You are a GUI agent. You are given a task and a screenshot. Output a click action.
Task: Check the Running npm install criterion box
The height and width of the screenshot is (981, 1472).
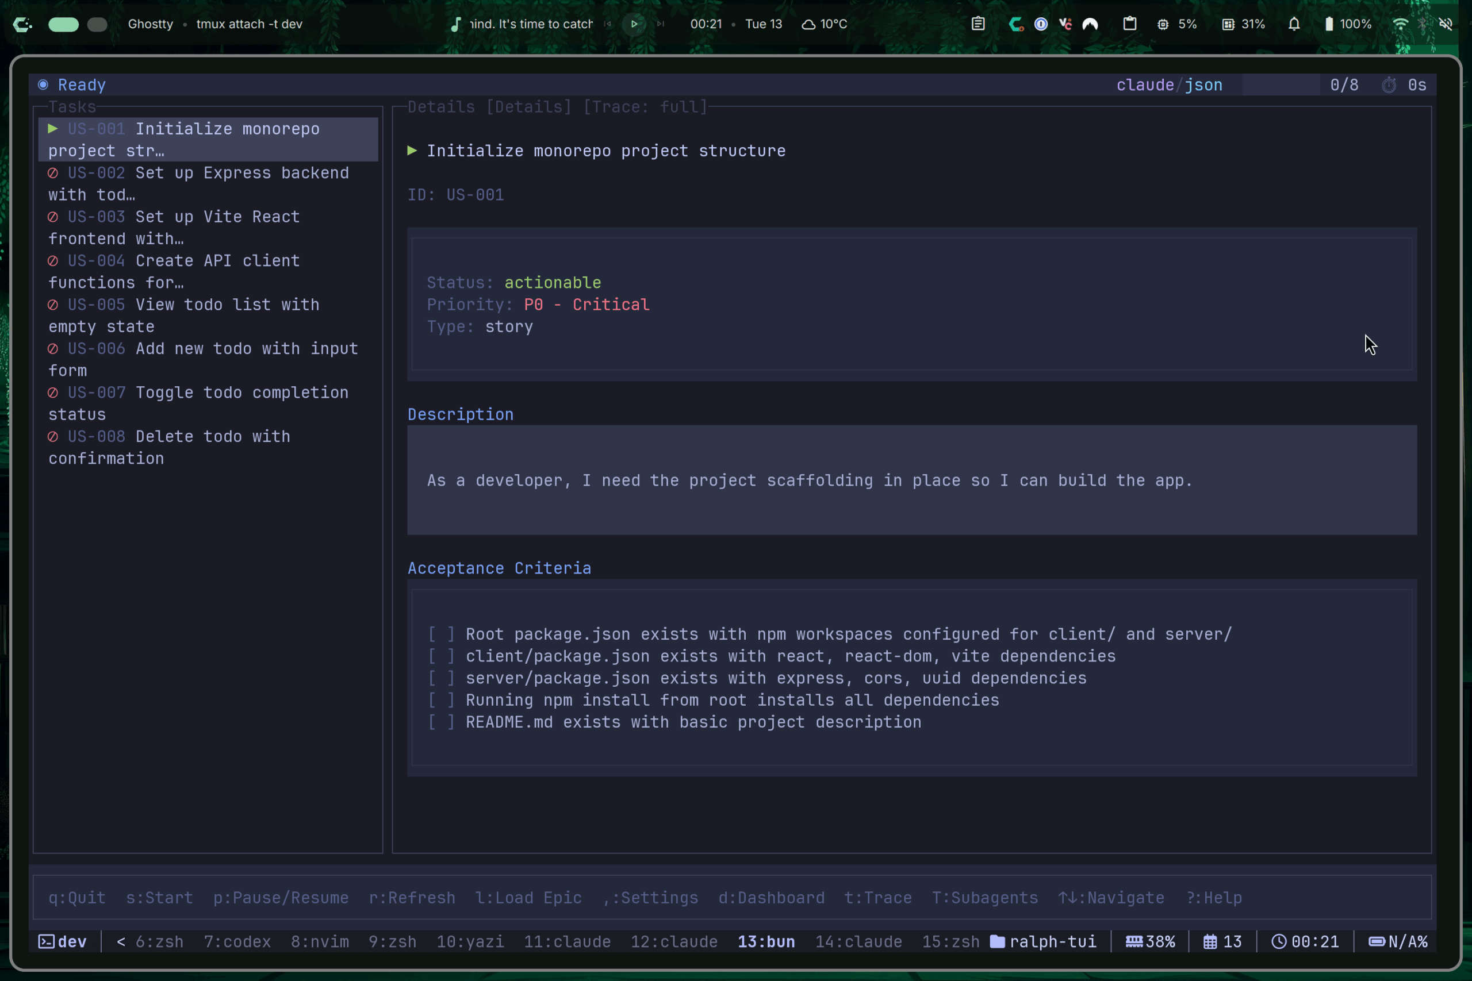coord(441,700)
